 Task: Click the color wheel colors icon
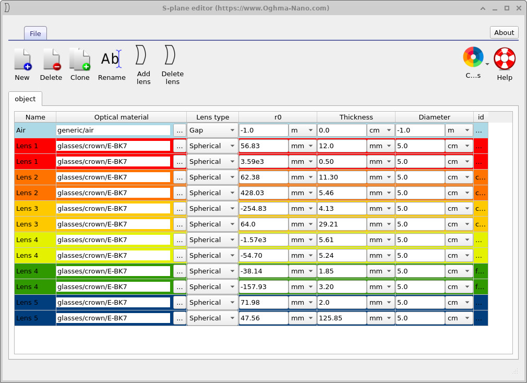click(473, 57)
